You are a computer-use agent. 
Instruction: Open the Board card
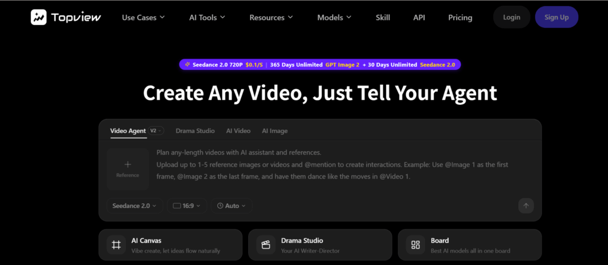click(470, 245)
